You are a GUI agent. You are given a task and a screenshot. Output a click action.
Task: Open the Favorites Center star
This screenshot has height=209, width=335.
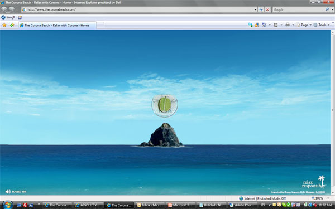(x=4, y=25)
